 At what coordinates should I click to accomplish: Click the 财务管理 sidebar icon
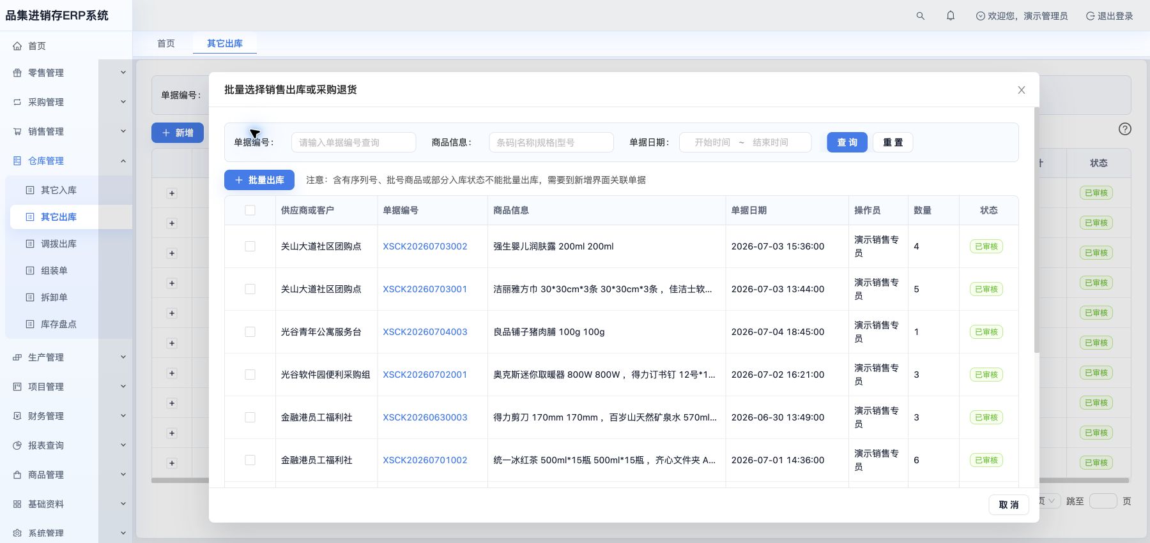(x=17, y=416)
